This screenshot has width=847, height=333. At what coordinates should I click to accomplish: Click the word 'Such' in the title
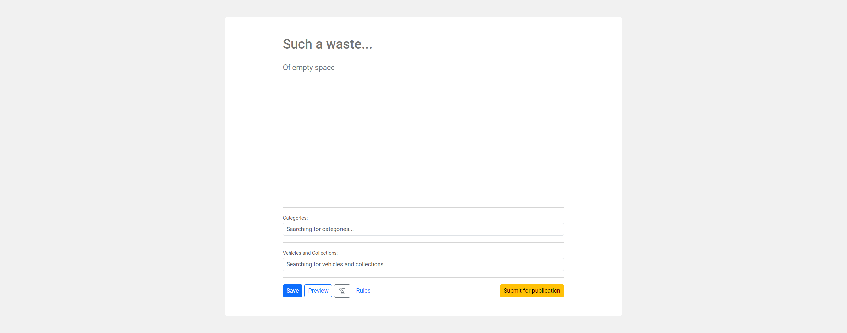coord(297,44)
